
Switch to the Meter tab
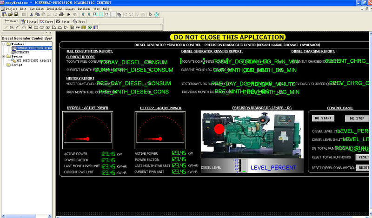pyautogui.click(x=63, y=21)
